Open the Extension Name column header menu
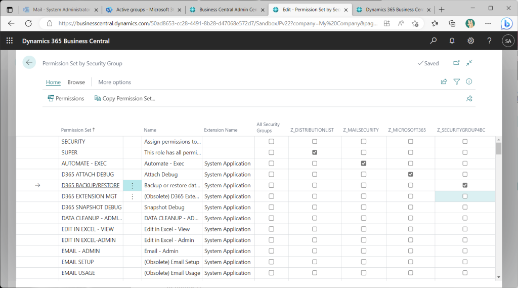Viewport: 518px width, 288px height. (x=221, y=130)
